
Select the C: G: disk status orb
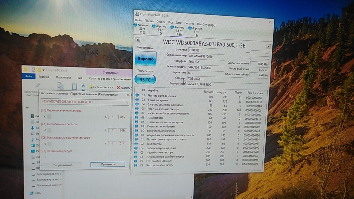[x=135, y=25]
